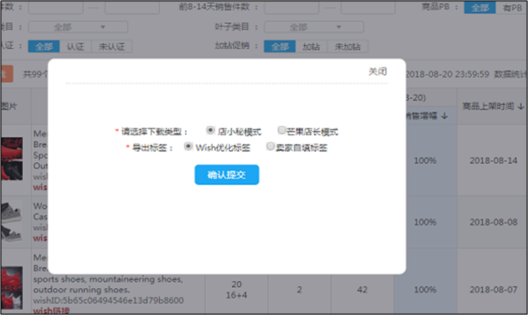528x315 pixels.
Task: Open the first product's wish链接 link
Action: tap(40, 187)
